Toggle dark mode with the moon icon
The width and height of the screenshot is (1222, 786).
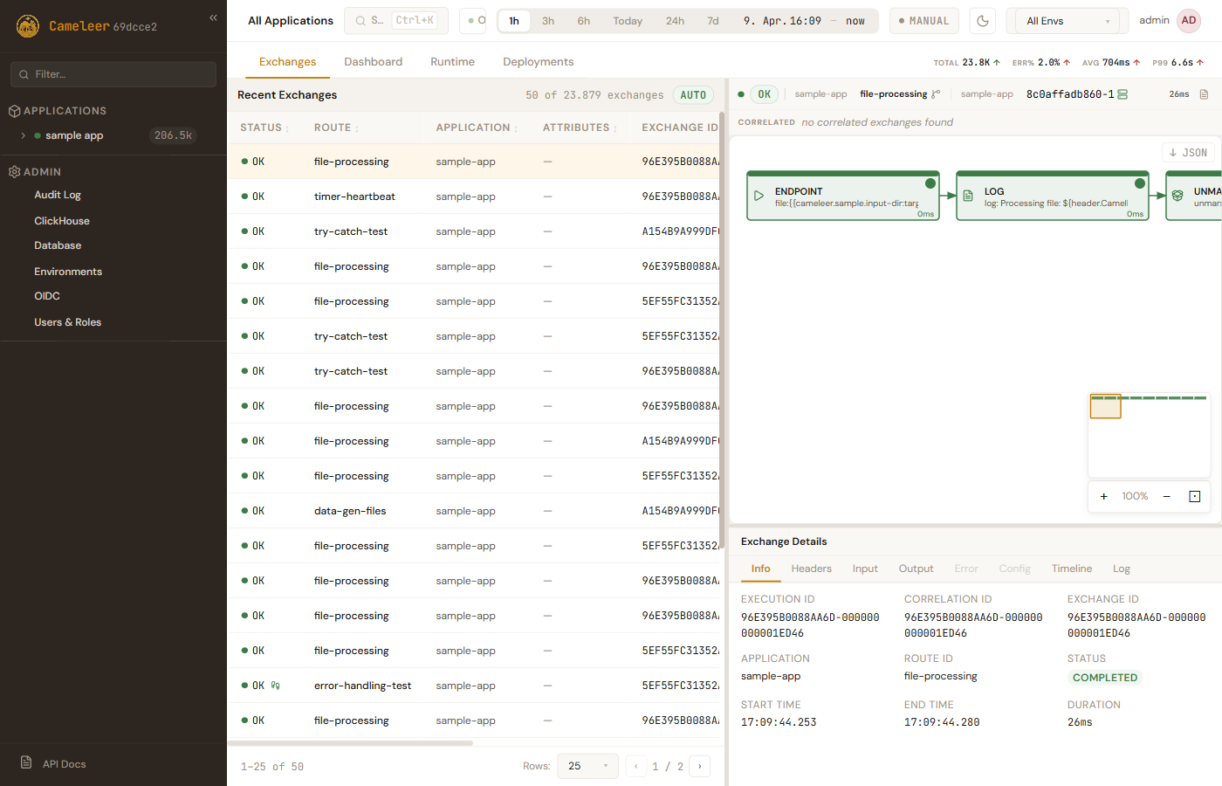(x=983, y=21)
